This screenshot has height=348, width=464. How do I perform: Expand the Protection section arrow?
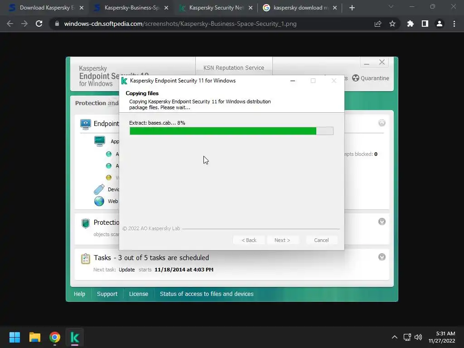click(382, 222)
